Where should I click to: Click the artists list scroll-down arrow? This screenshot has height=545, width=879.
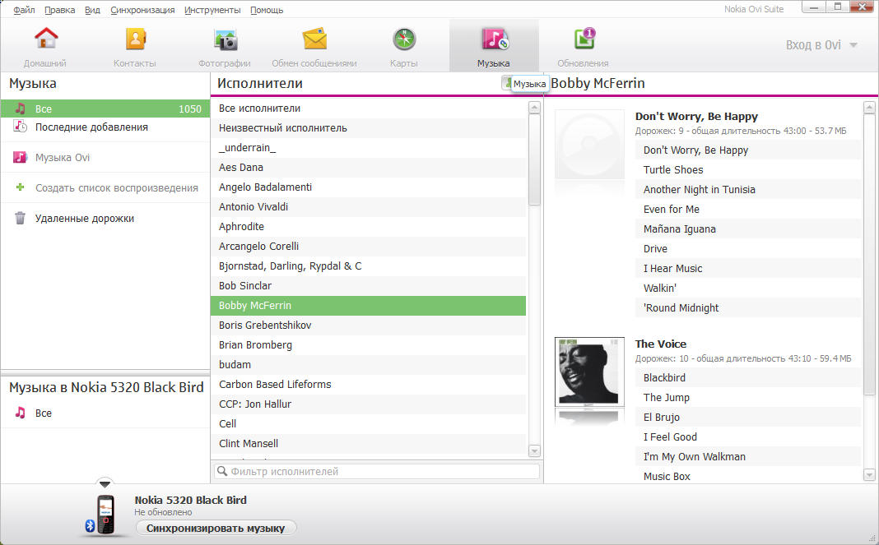pyautogui.click(x=534, y=451)
